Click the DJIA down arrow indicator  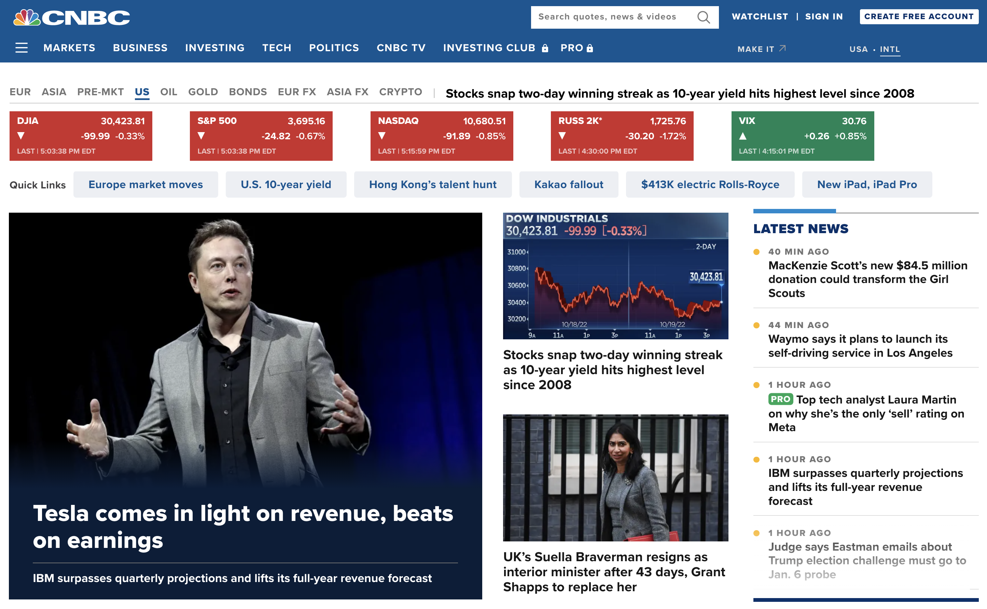click(21, 136)
